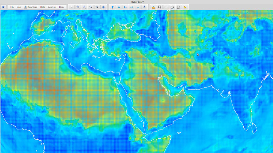The width and height of the screenshot is (273, 153).
Task: Shift the map left with the left arrow
Action: coord(125,7)
